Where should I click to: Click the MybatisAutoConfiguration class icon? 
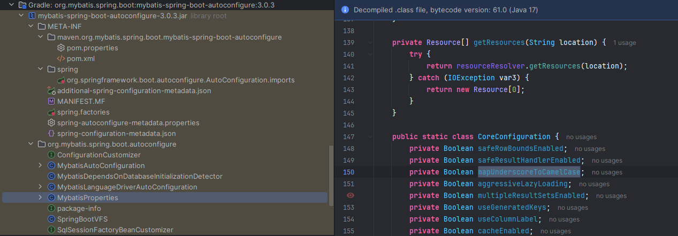click(51, 165)
